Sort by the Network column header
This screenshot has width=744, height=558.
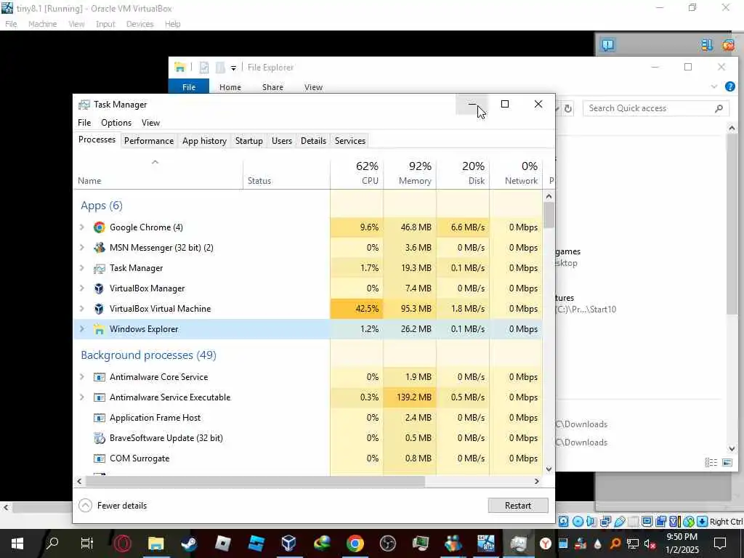click(x=517, y=173)
